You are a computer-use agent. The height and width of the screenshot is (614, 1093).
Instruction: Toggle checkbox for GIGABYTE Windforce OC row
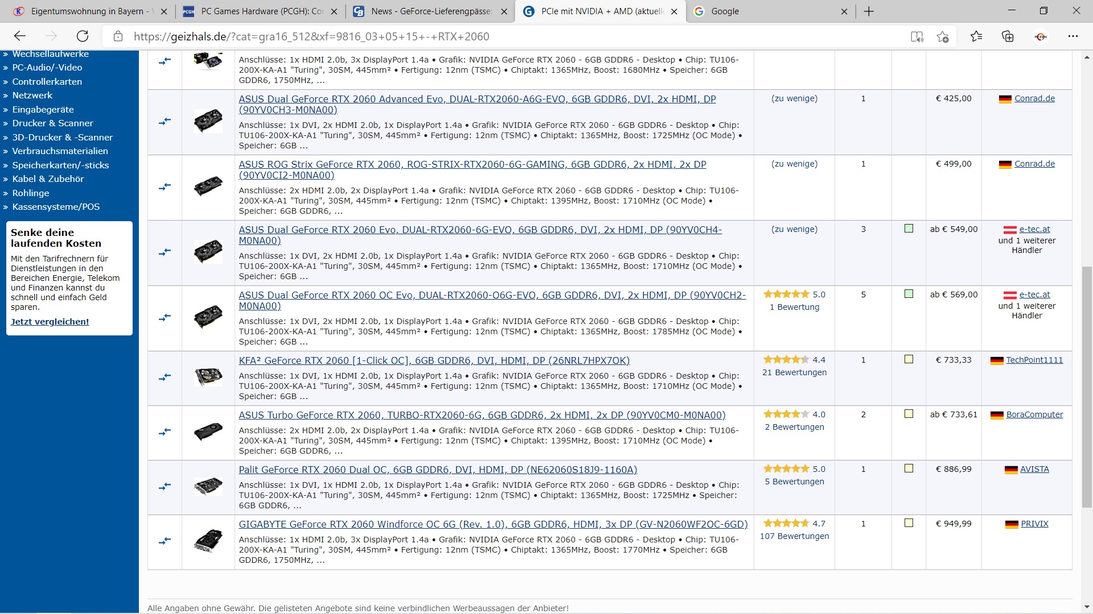[909, 523]
